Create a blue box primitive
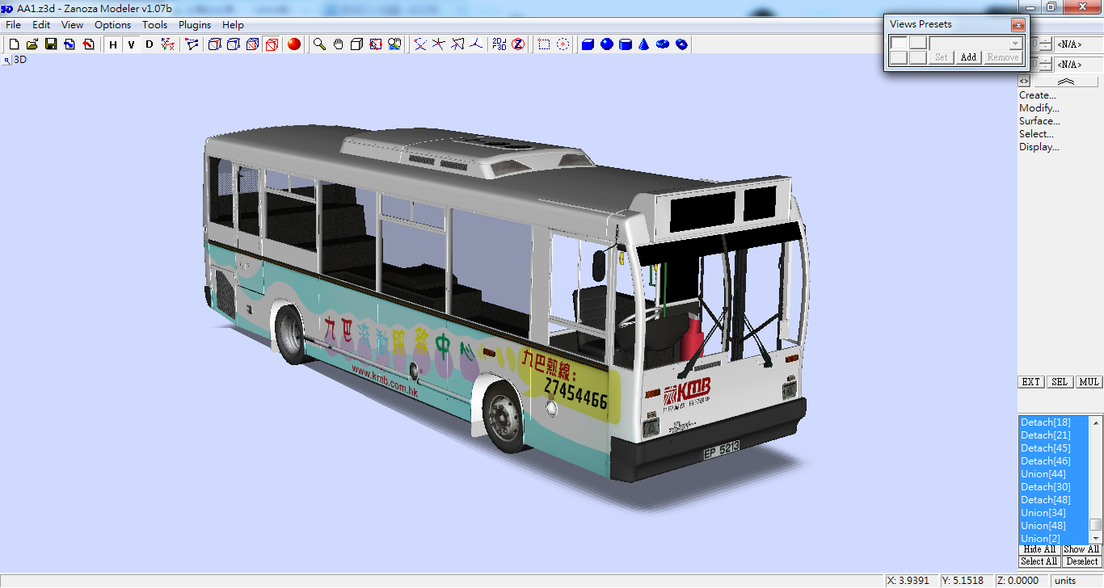This screenshot has height=588, width=1104. pyautogui.click(x=588, y=44)
